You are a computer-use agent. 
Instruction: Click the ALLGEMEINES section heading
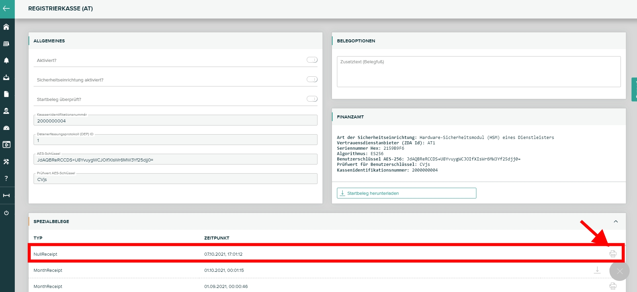tap(49, 41)
